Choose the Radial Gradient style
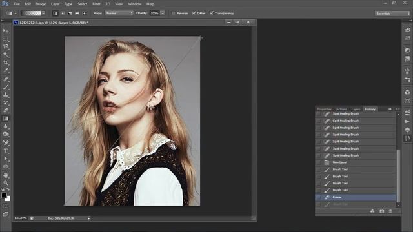The height and width of the screenshot is (232, 413). click(x=63, y=13)
